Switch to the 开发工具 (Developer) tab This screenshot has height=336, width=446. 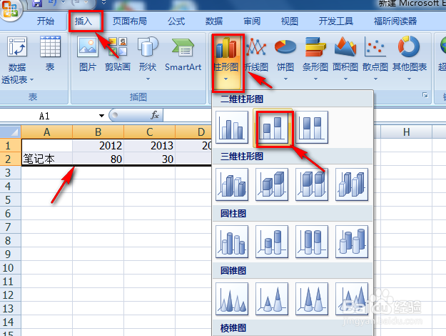click(x=336, y=21)
